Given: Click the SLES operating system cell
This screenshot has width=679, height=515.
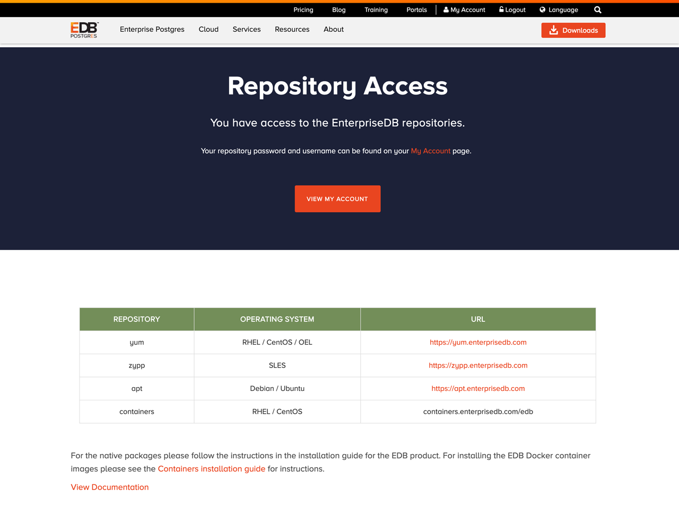Looking at the screenshot, I should point(277,365).
